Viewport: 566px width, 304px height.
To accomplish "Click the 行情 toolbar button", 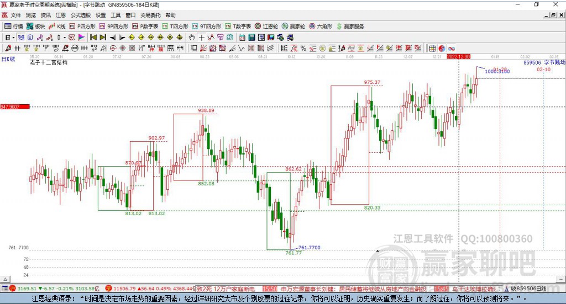I will click(x=14, y=26).
